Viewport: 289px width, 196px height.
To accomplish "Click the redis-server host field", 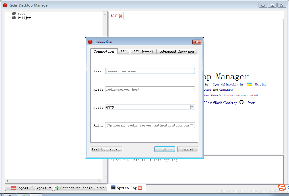I will pos(150,89).
